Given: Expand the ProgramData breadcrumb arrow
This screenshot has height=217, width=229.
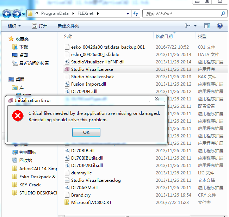Looking at the screenshot, I should [x=73, y=13].
